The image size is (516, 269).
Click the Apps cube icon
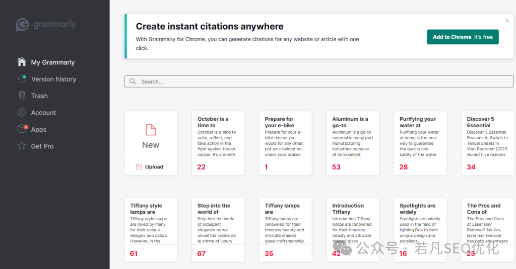coord(22,129)
